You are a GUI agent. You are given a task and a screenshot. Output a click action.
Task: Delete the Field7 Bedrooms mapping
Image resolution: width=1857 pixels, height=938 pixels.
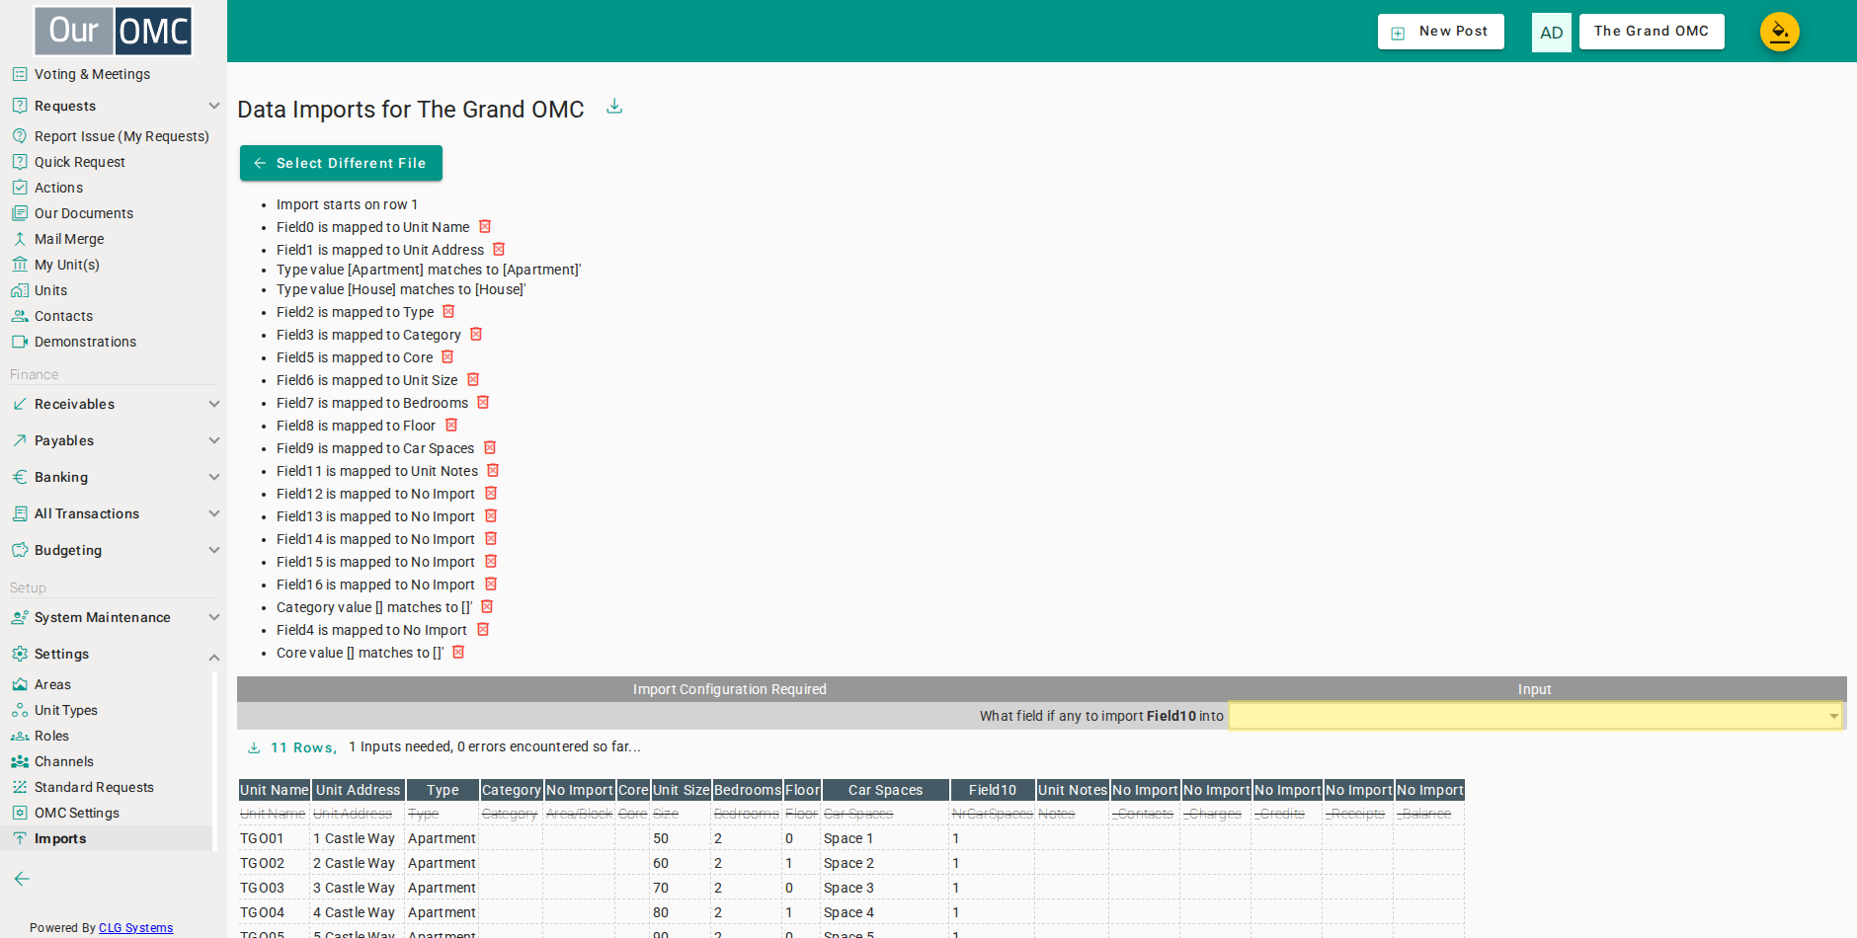click(483, 403)
